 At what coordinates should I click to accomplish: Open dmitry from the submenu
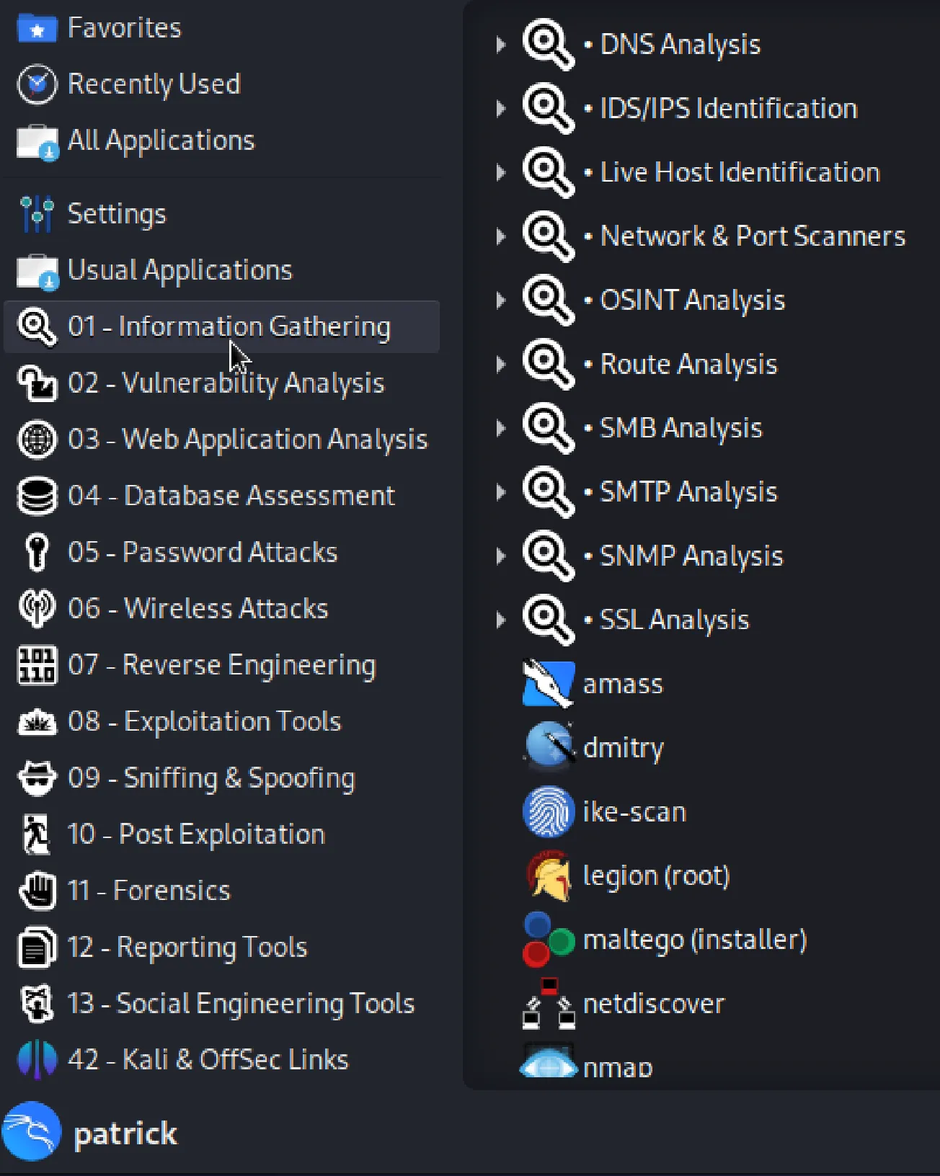pos(623,747)
